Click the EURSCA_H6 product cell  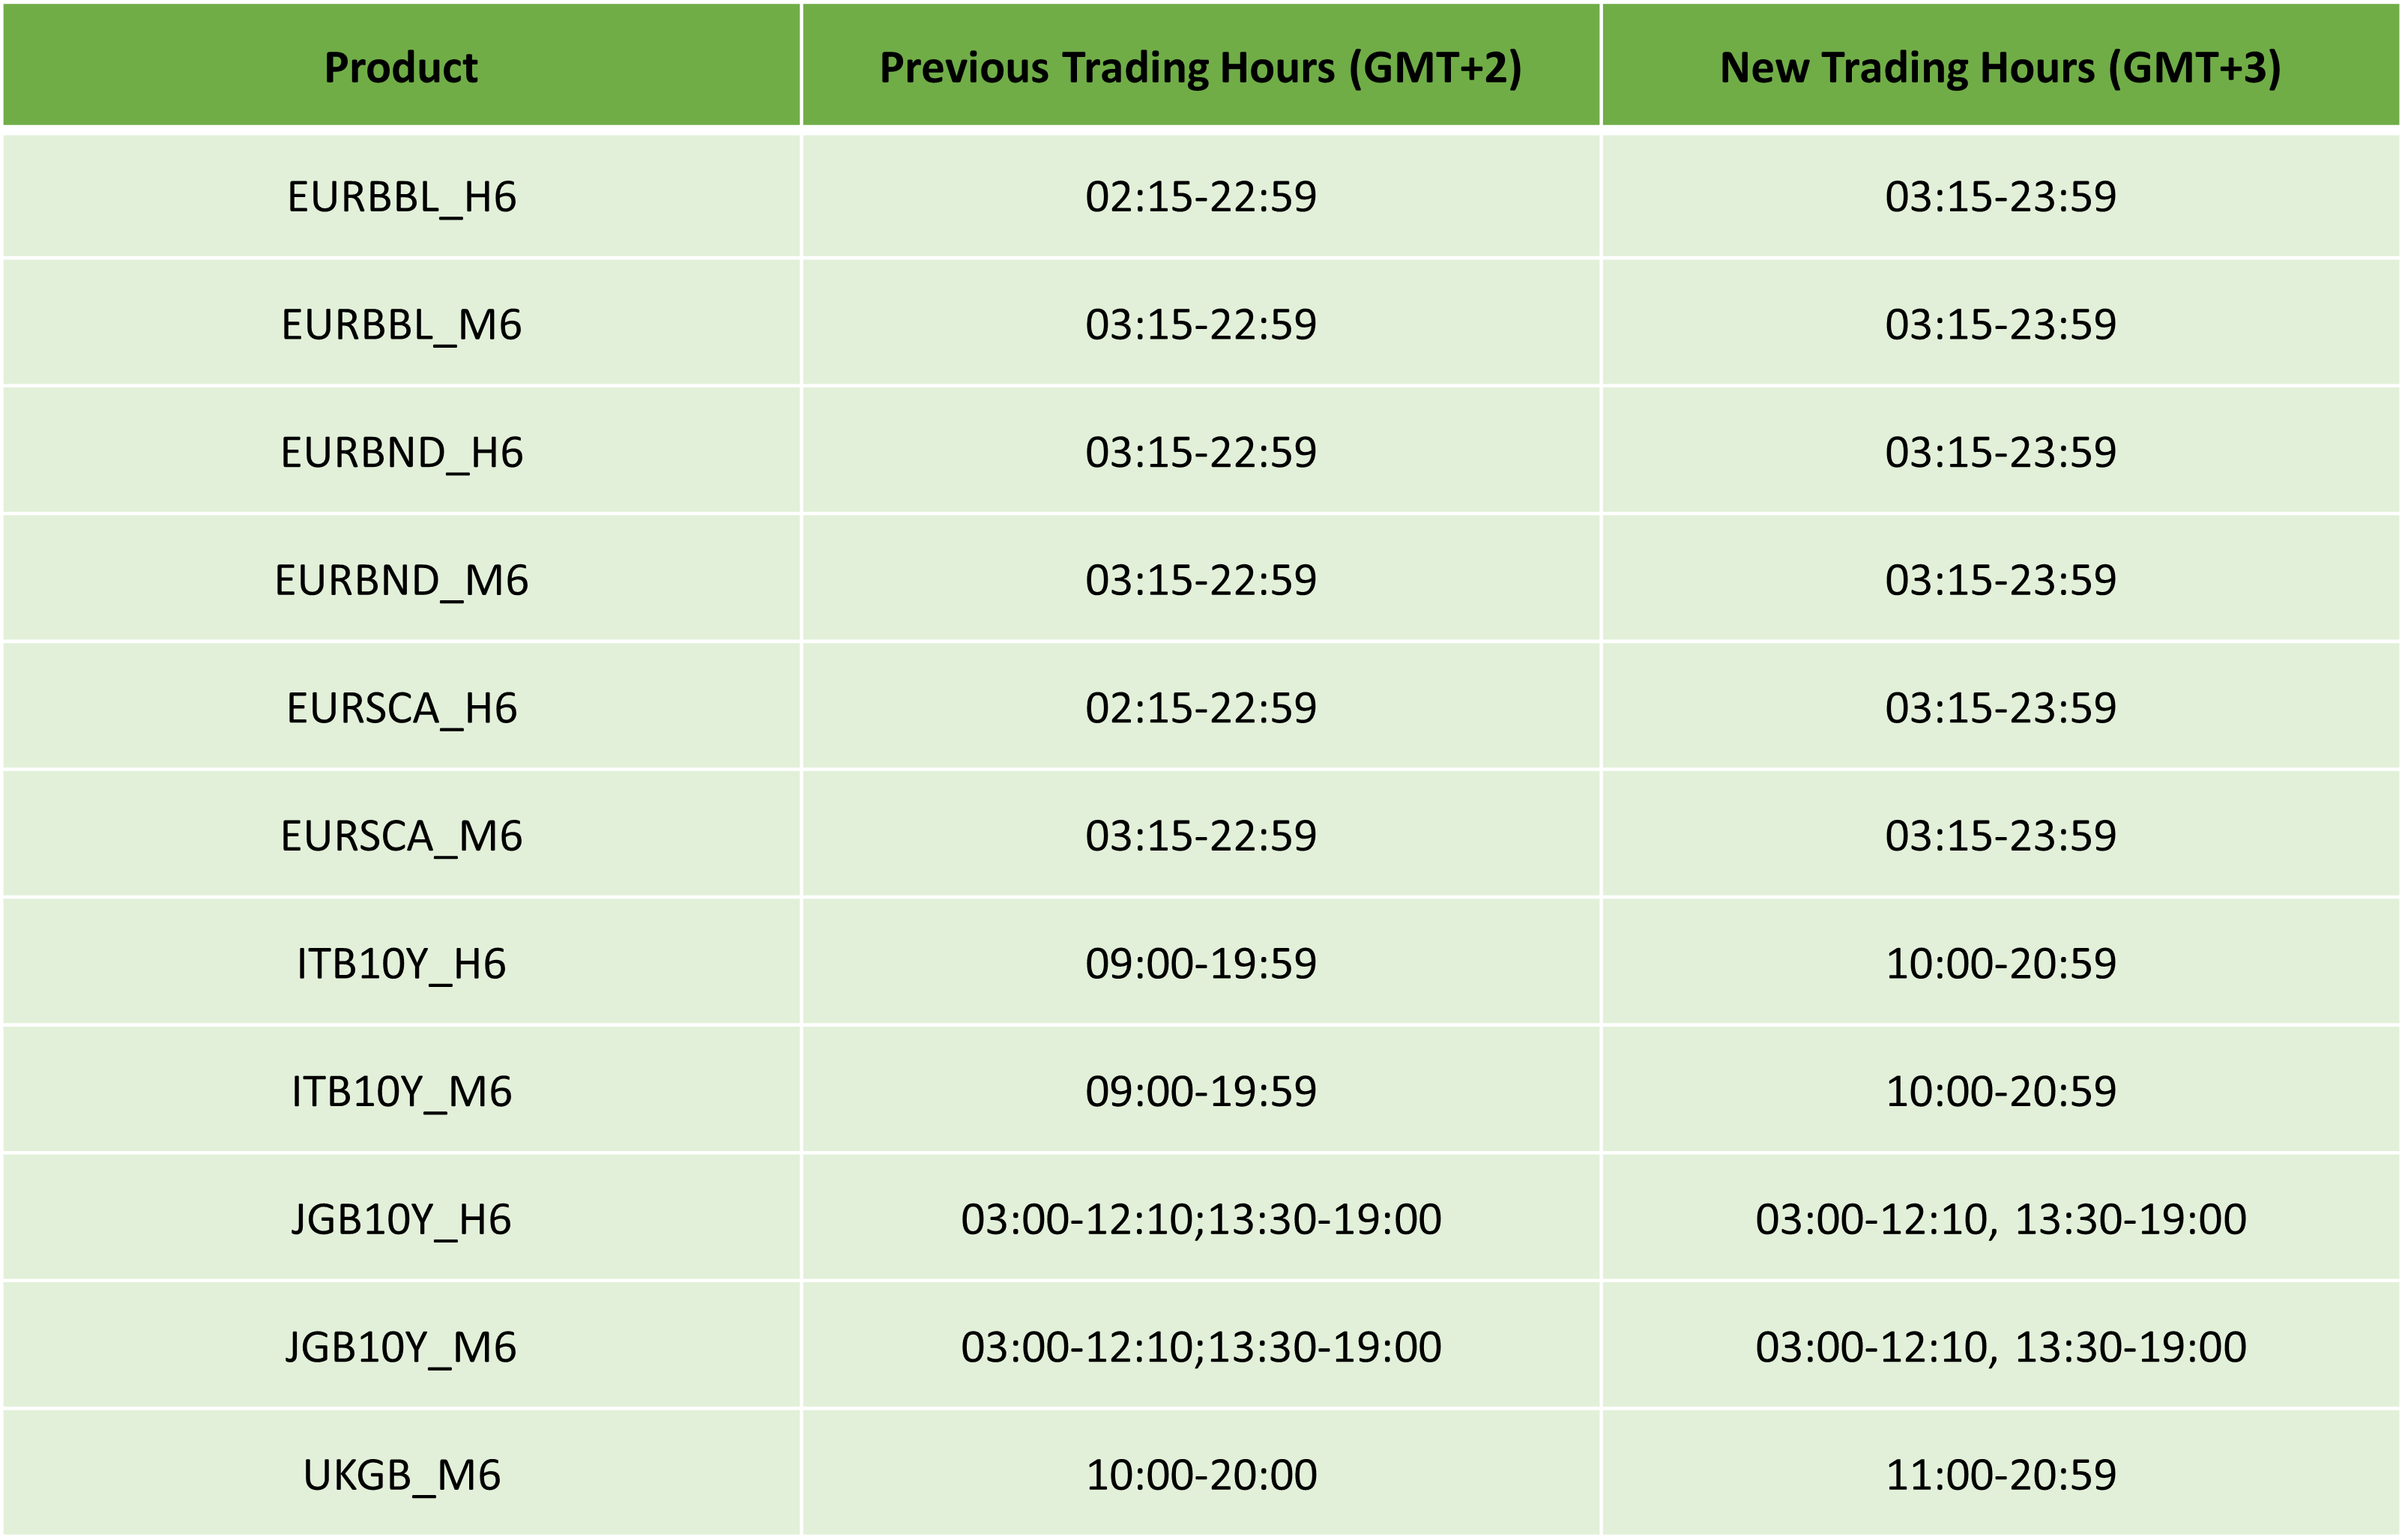coord(401,709)
